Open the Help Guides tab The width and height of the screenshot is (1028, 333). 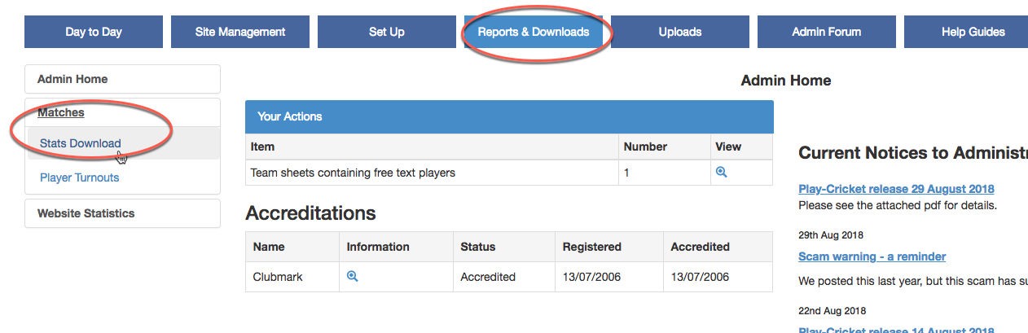pos(966,32)
